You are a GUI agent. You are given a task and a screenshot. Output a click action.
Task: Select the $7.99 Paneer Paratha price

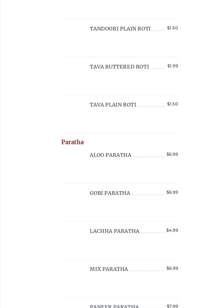[x=172, y=306]
